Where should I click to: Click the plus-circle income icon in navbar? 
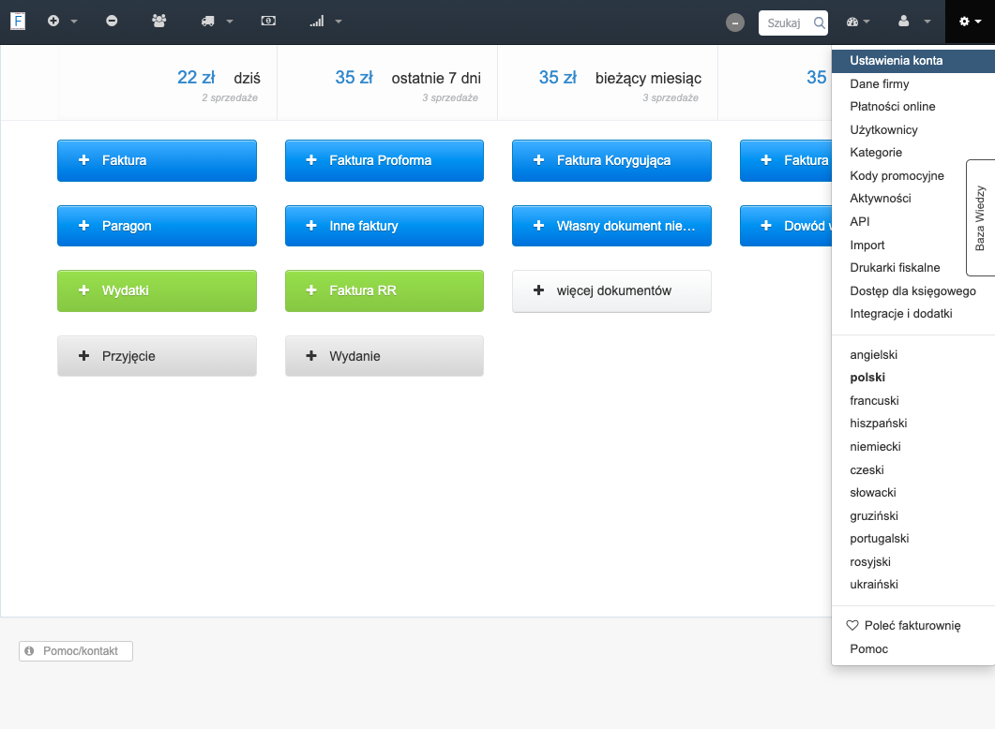point(53,21)
